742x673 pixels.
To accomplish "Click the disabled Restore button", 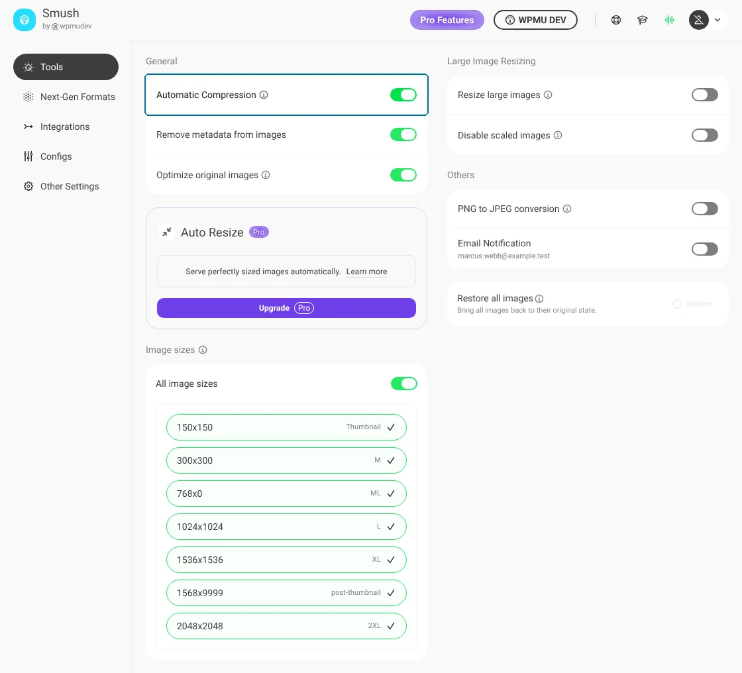I will [692, 304].
